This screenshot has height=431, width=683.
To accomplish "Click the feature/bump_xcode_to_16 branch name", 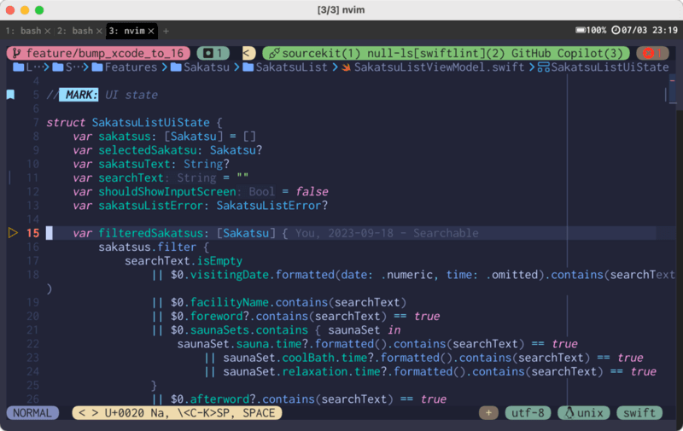I will 105,53.
